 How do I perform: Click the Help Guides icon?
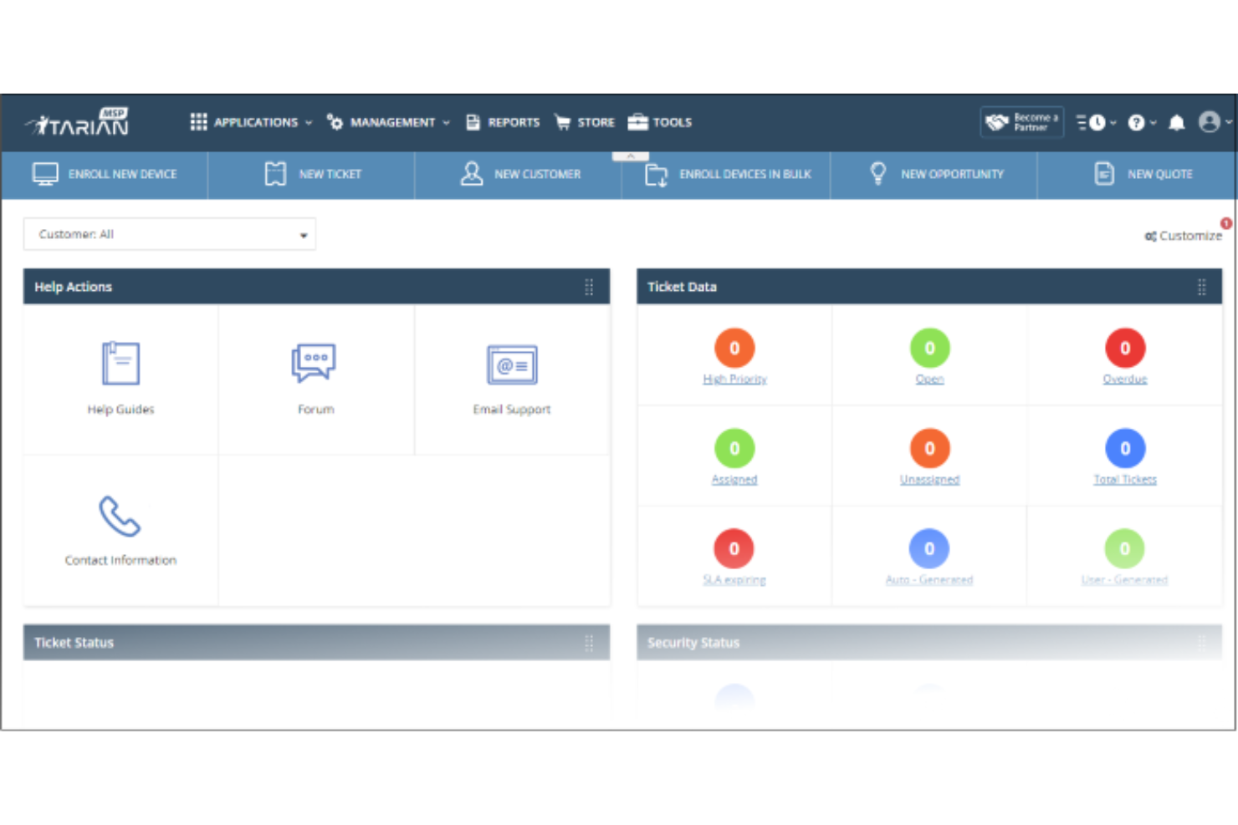pos(120,364)
